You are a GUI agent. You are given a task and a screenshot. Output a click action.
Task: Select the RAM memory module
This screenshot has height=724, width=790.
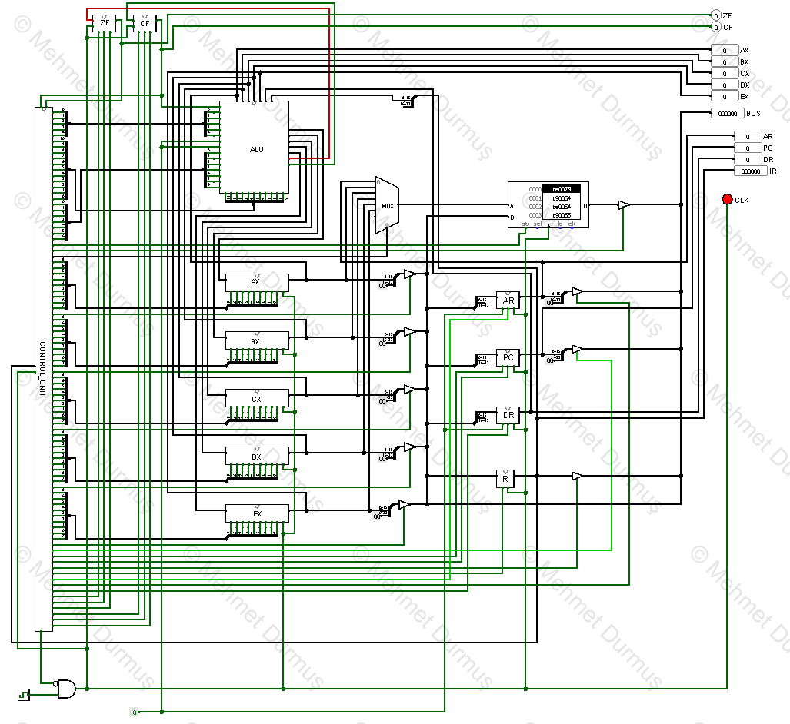(547, 204)
